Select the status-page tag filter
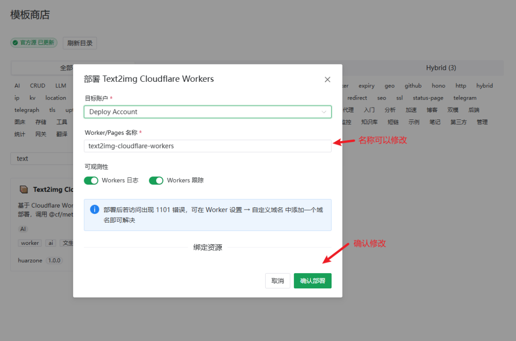 [428, 98]
